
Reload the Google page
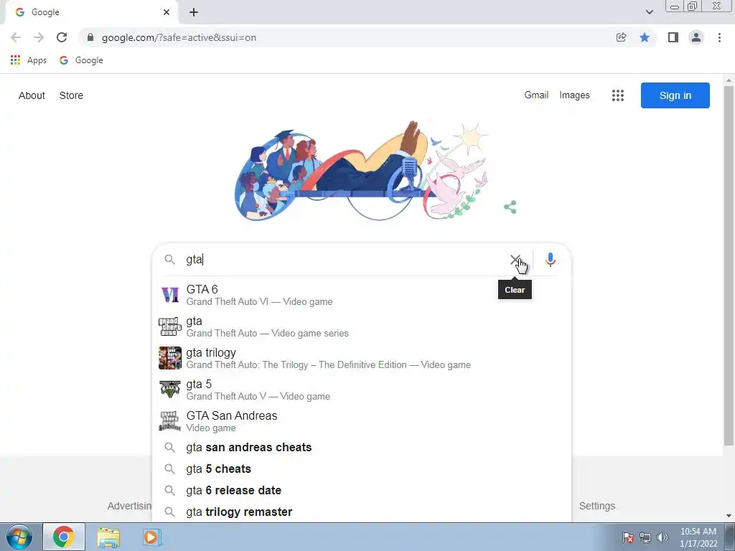(62, 37)
